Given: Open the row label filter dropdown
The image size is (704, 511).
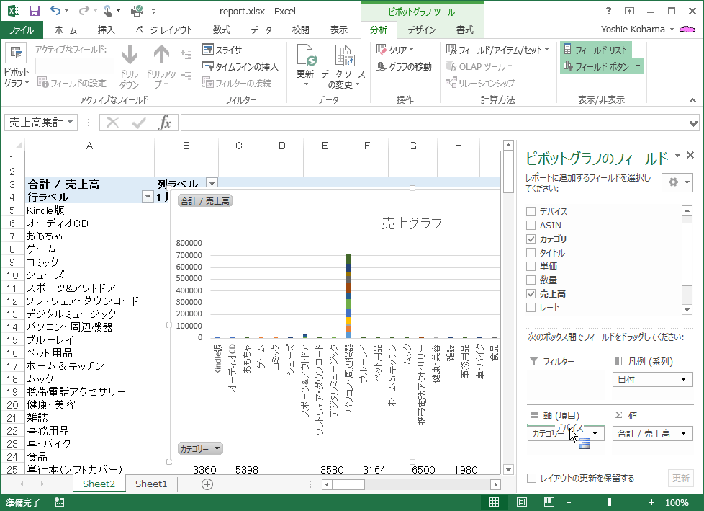Looking at the screenshot, I should pos(148,197).
